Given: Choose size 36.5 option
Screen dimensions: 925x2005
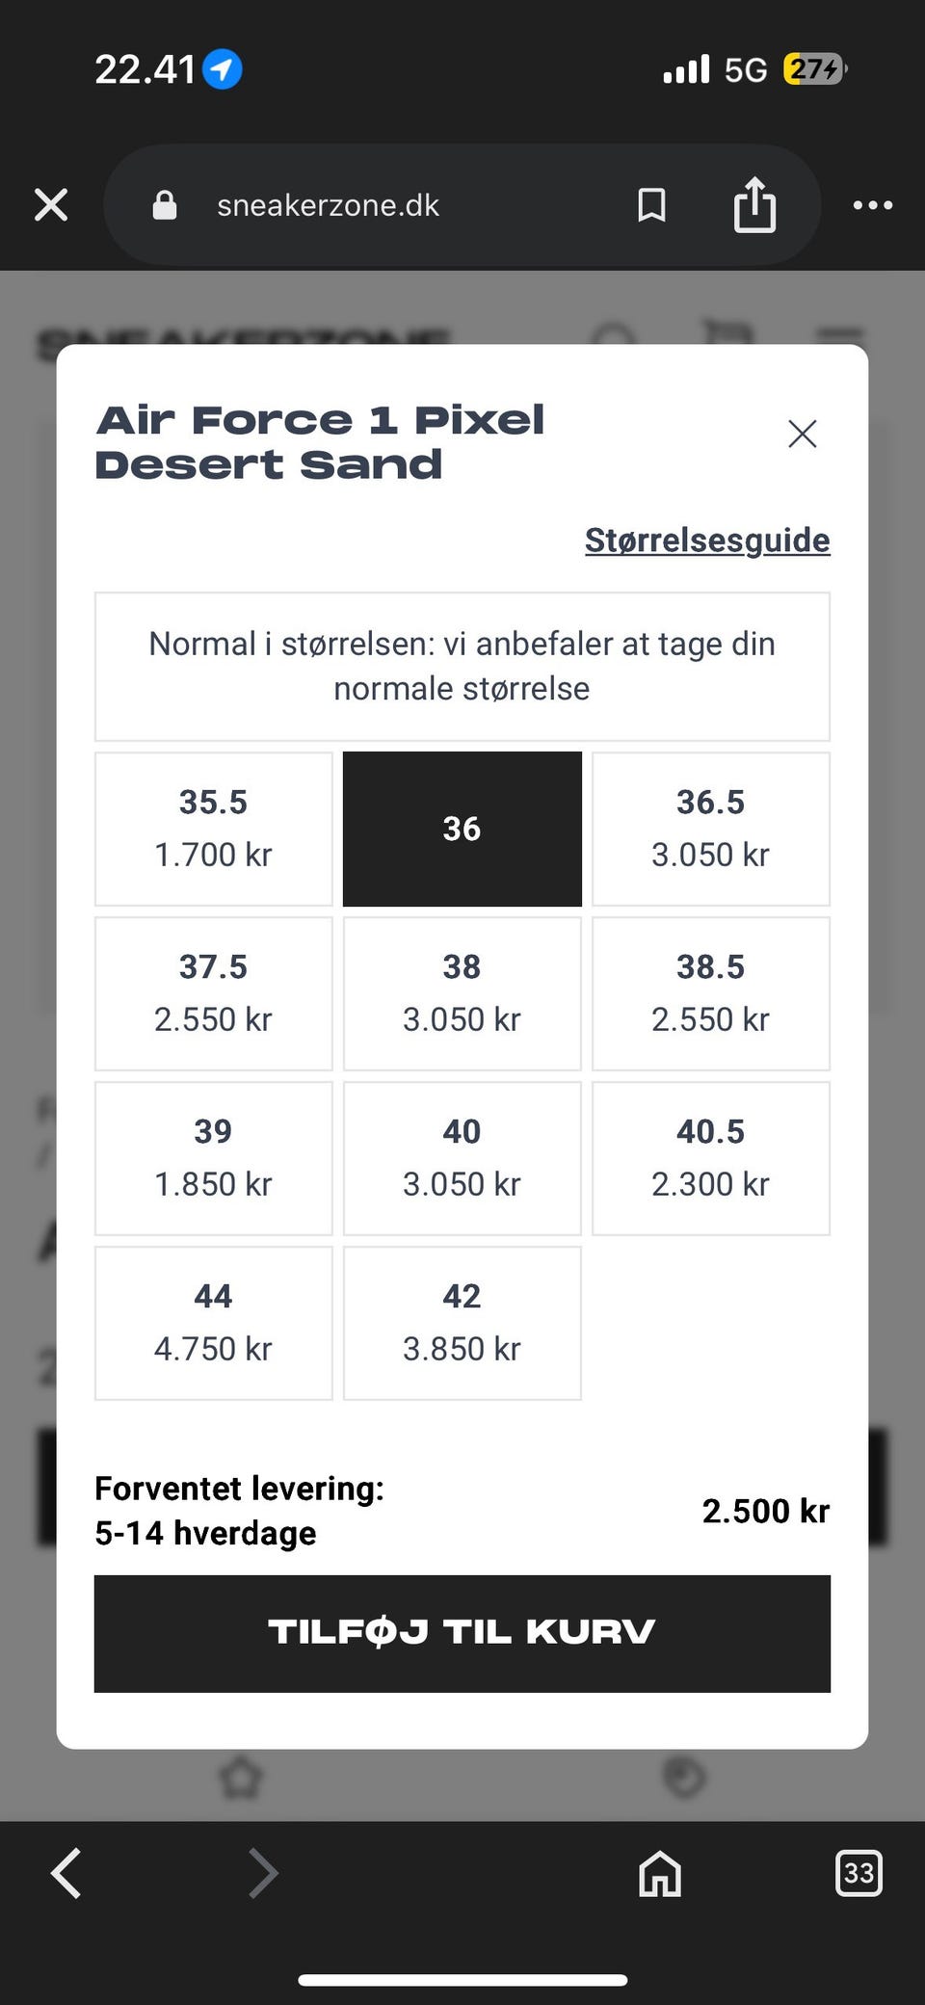Looking at the screenshot, I should [710, 829].
